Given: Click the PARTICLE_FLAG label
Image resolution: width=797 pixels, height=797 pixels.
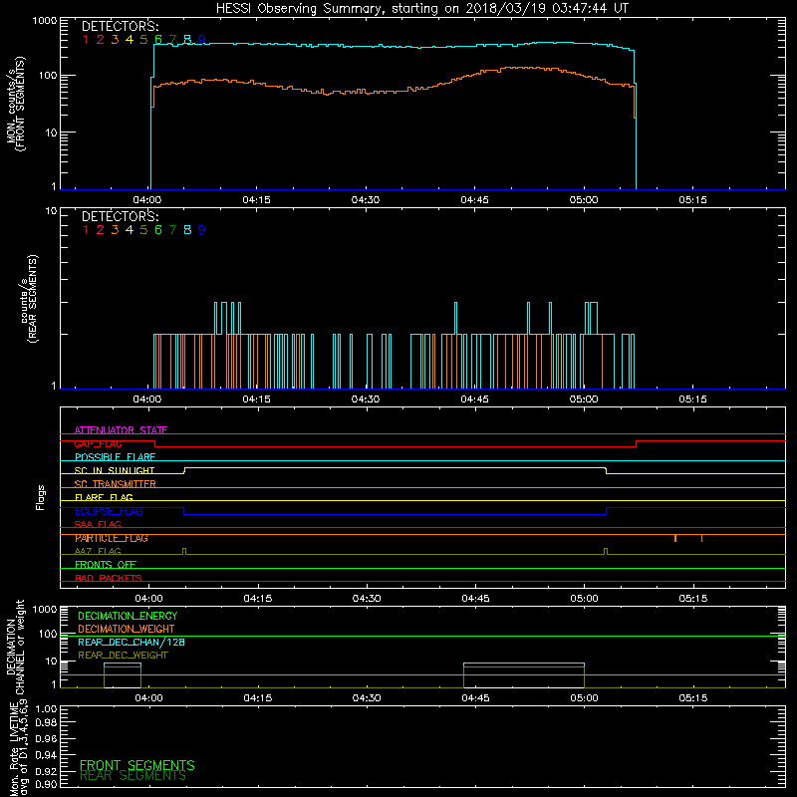Looking at the screenshot, I should [112, 538].
